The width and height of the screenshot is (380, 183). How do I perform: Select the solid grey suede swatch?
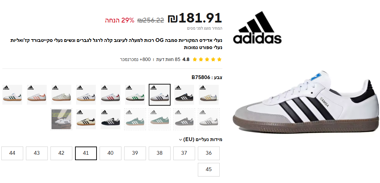(x=184, y=119)
